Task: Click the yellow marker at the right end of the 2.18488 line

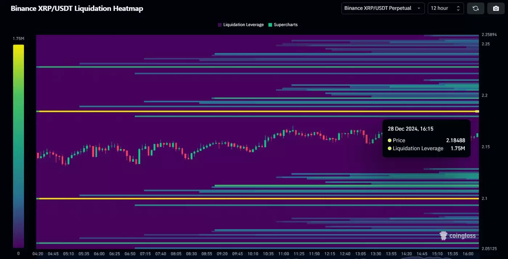Action: (477, 111)
